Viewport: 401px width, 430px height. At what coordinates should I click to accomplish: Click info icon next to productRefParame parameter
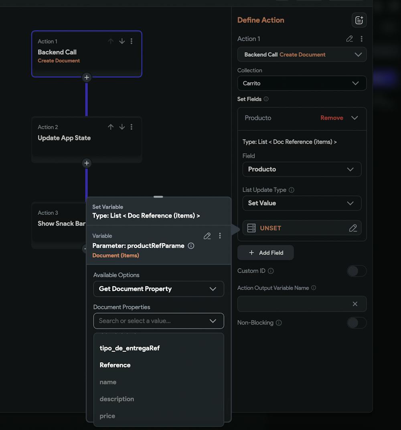(x=190, y=246)
